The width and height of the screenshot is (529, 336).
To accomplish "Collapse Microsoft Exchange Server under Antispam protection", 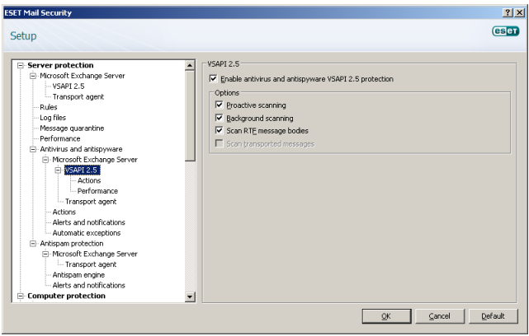I will (x=45, y=254).
